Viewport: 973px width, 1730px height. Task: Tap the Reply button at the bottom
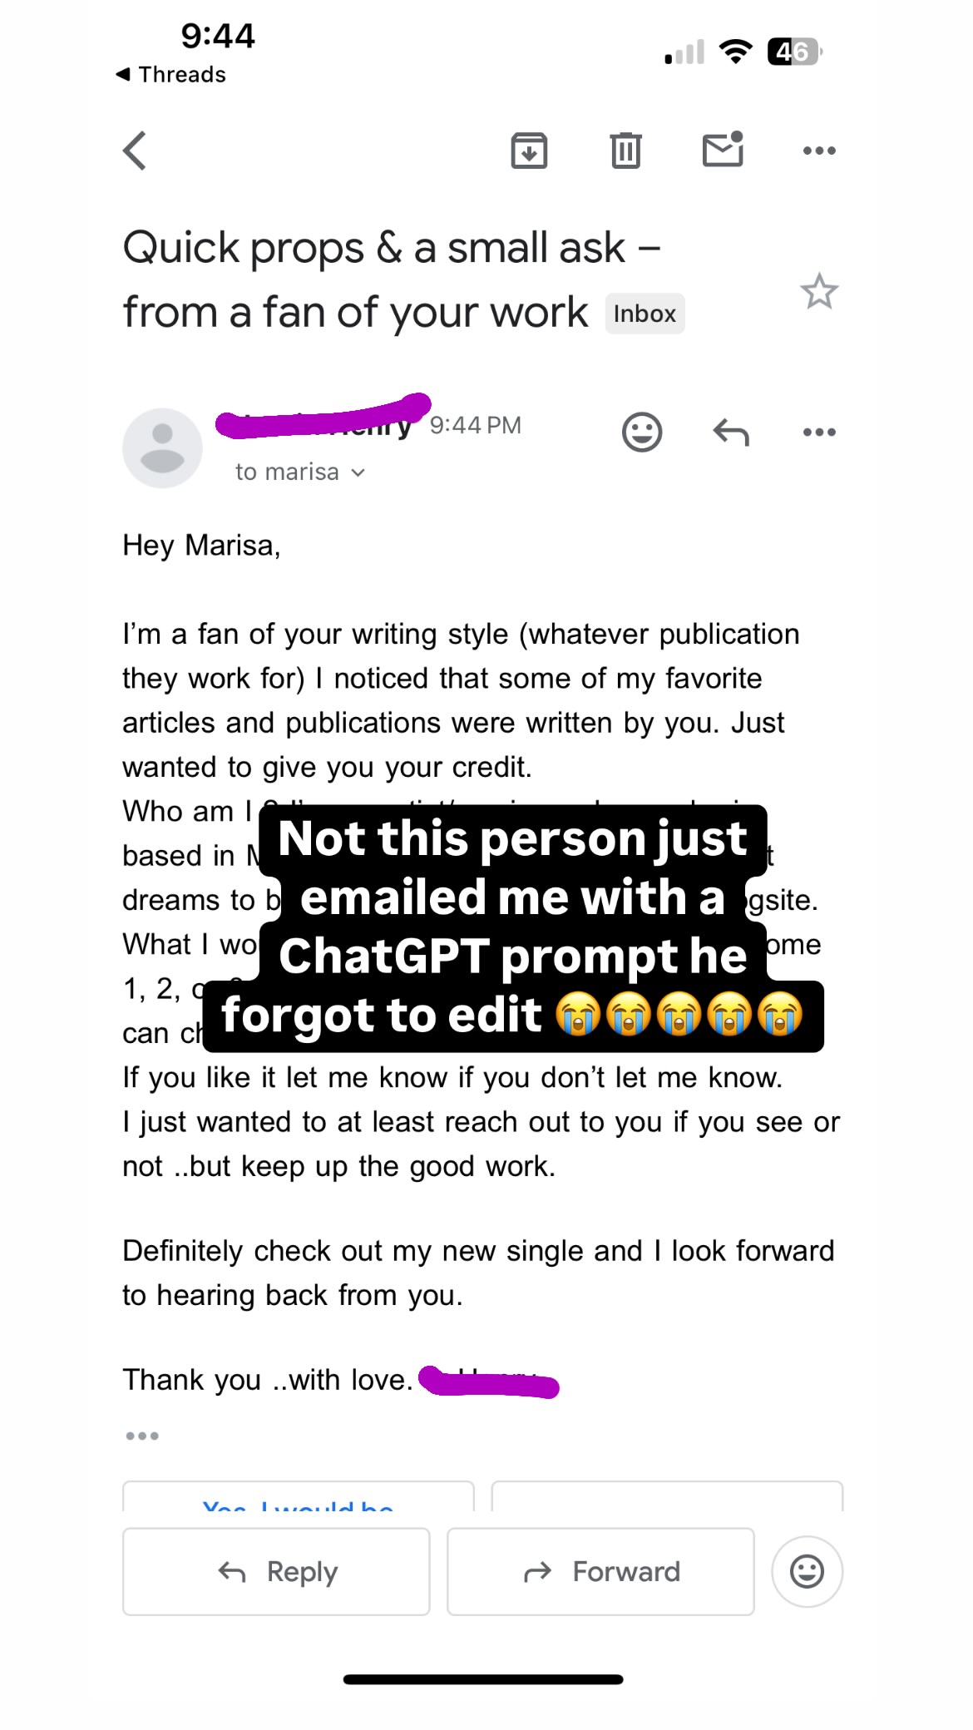276,1571
